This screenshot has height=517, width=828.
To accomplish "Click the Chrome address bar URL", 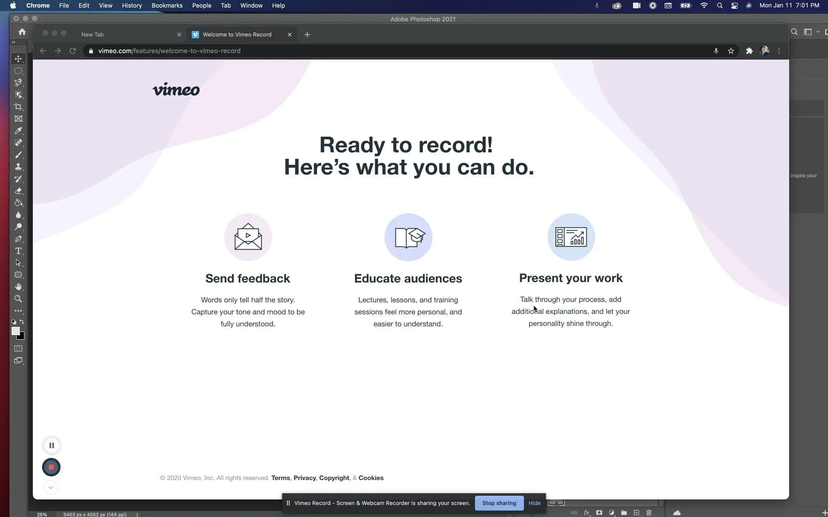I will click(169, 51).
